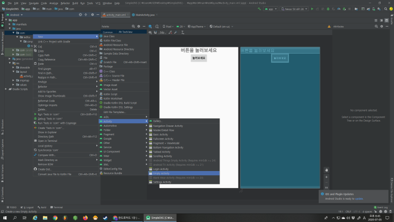The height and width of the screenshot is (222, 394).
Task: Click the update link in the notification
Action: (359, 199)
